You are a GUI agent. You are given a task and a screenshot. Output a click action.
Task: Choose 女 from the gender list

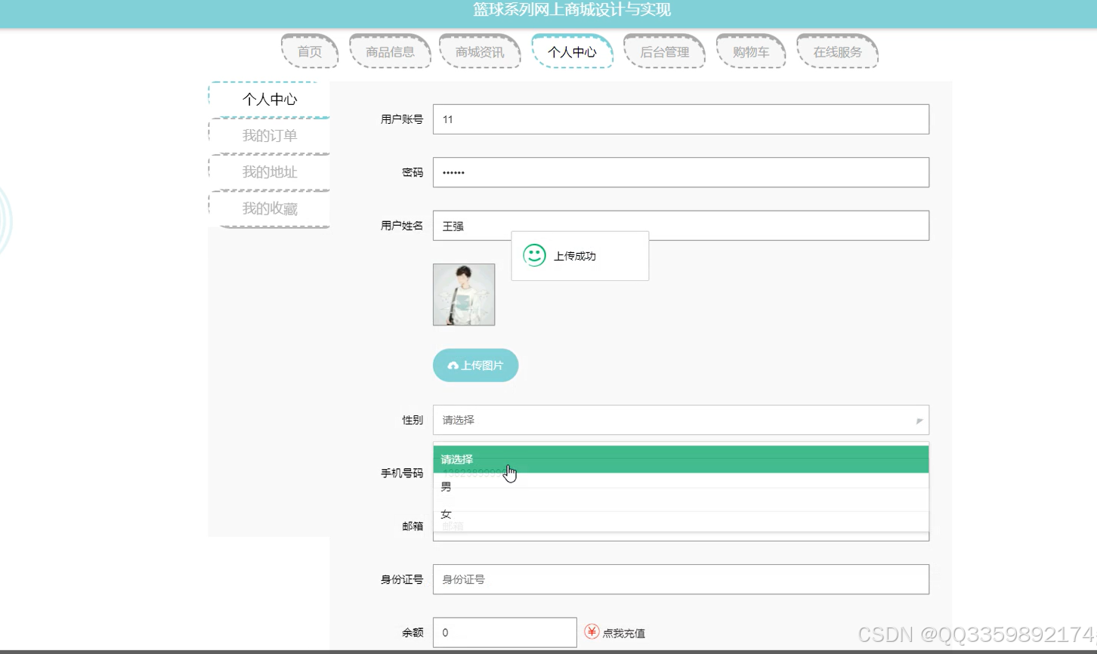click(681, 514)
